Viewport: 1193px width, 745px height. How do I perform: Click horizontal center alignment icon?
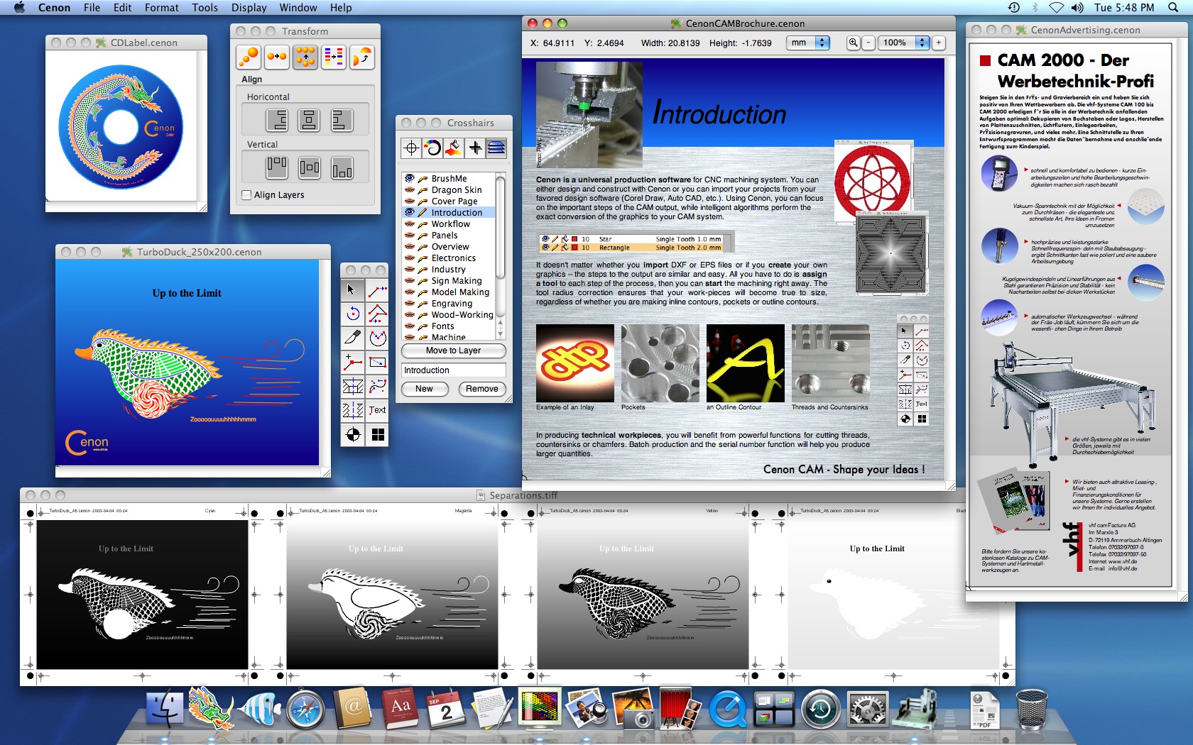[309, 120]
